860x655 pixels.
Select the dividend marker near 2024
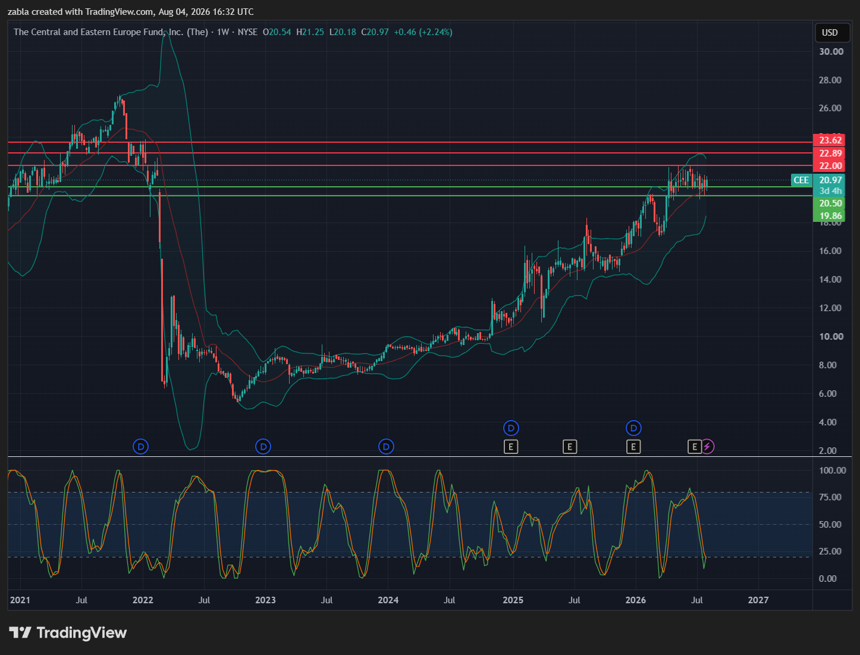click(x=387, y=446)
